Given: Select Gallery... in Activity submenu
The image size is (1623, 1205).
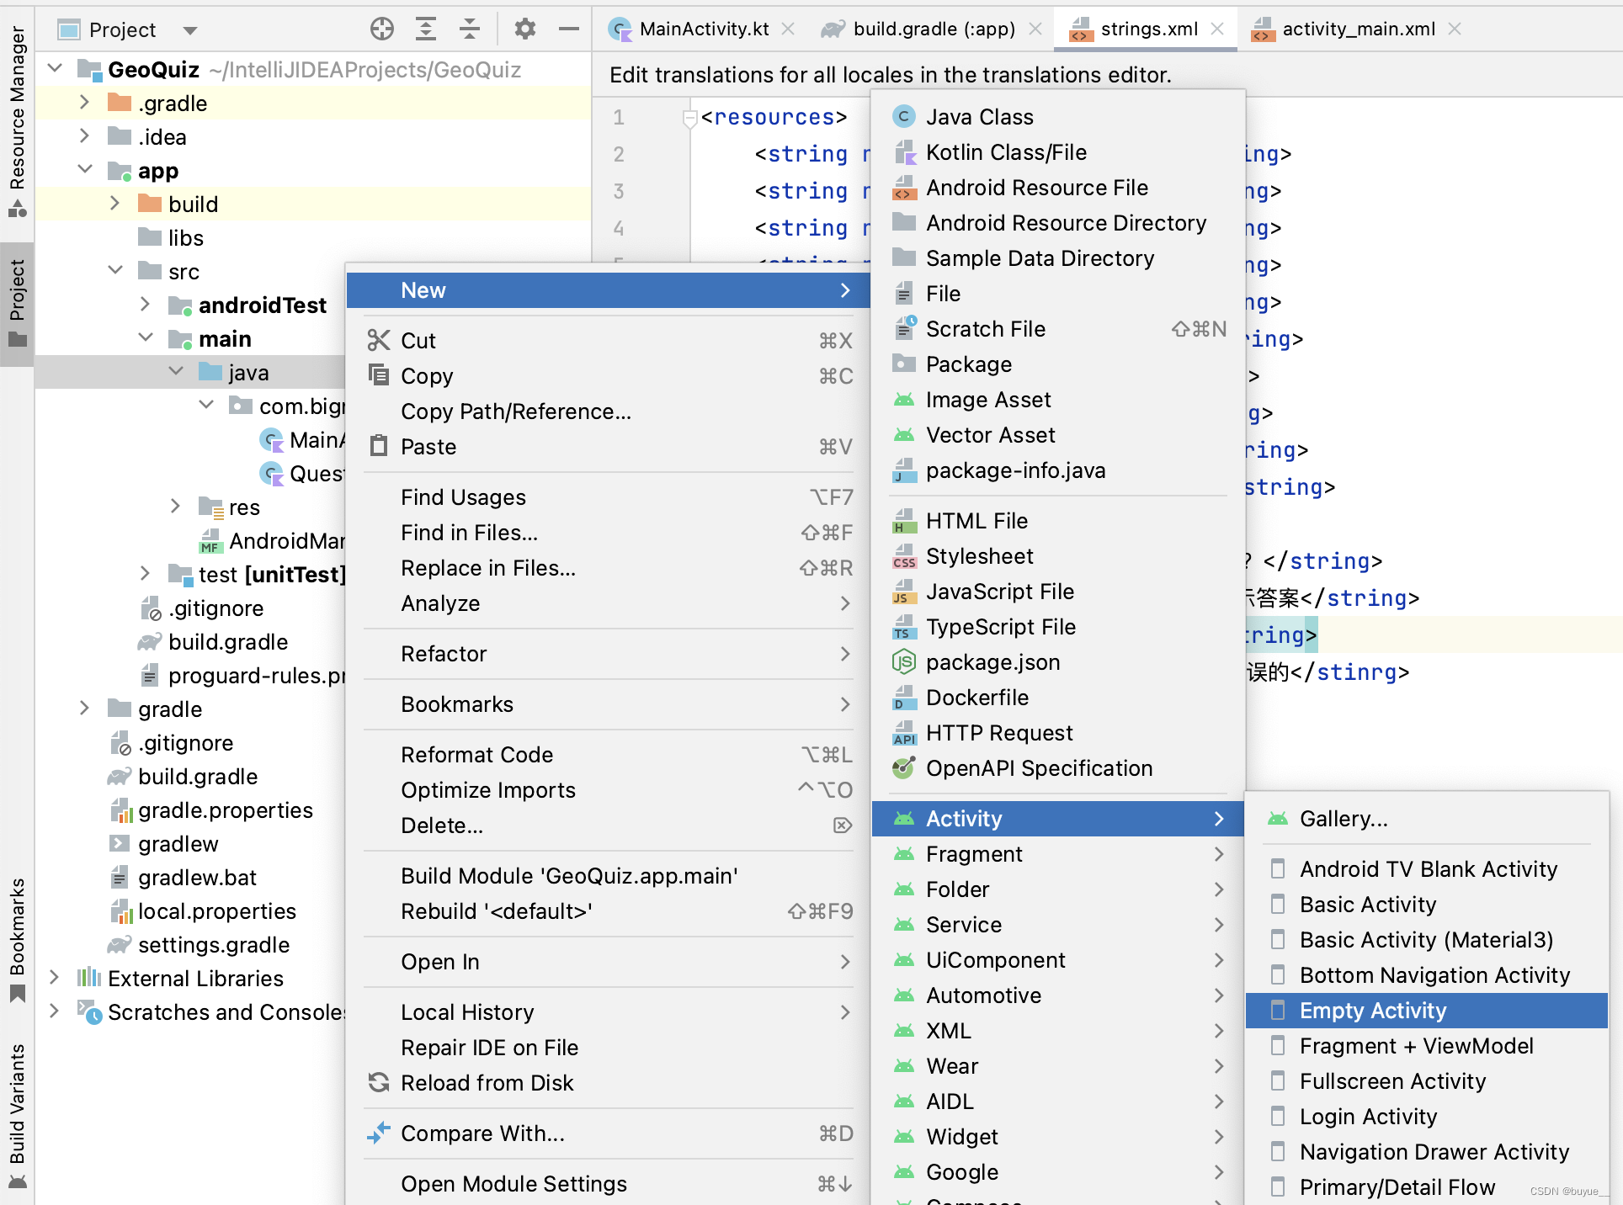Looking at the screenshot, I should pos(1427,819).
